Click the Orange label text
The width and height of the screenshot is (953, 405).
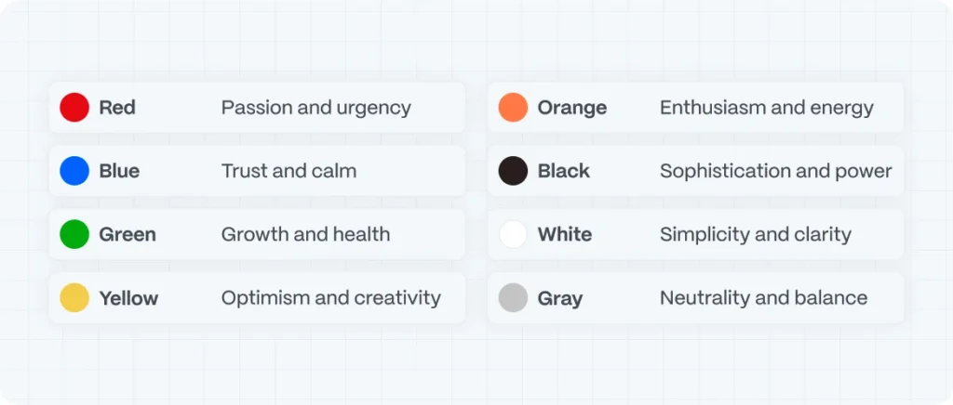572,108
